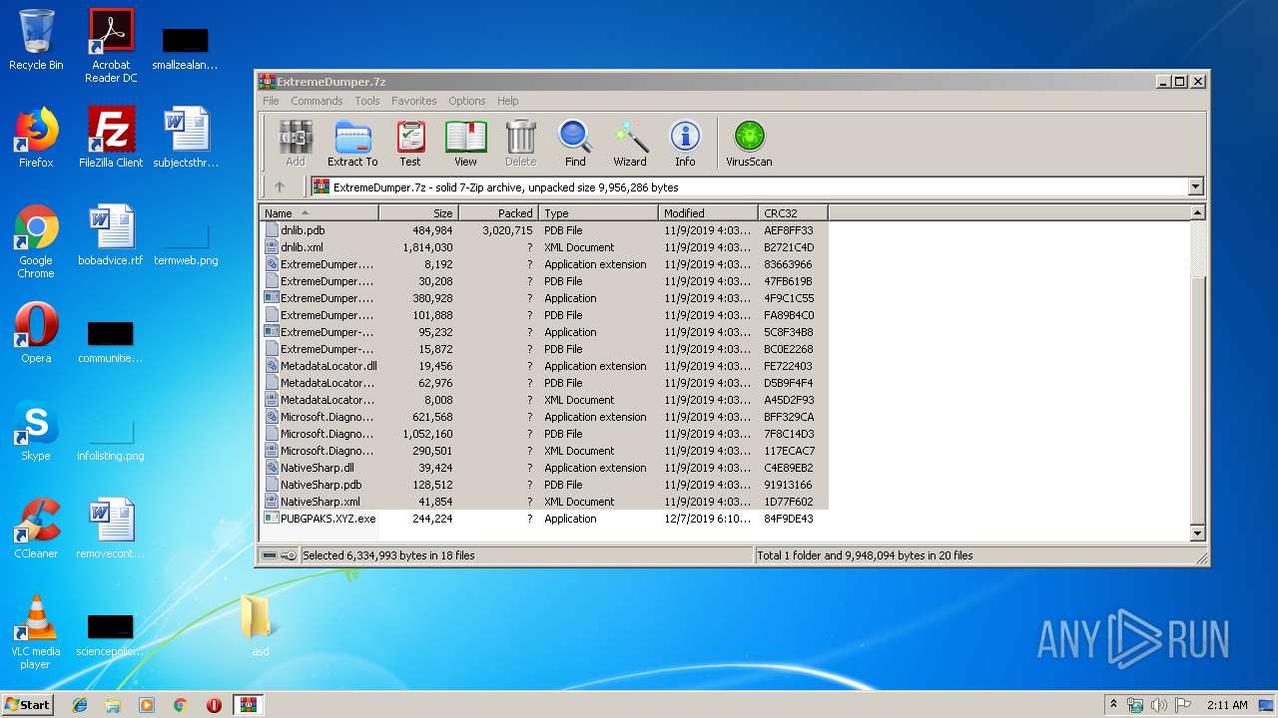Select the dnlib.xml file row
Screen dimensions: 1278x718
click(544, 247)
